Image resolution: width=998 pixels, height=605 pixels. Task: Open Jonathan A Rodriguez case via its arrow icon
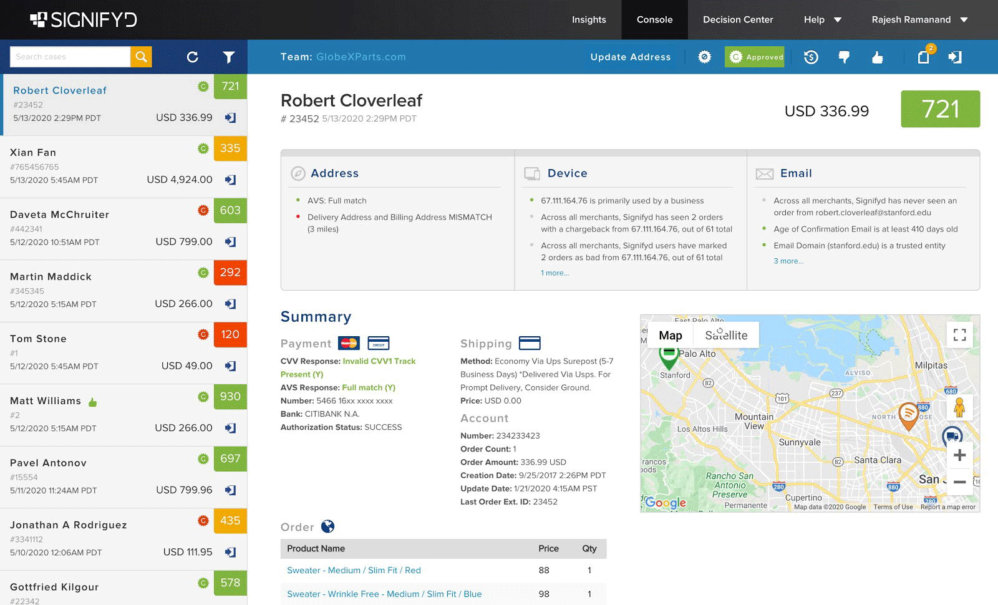230,552
